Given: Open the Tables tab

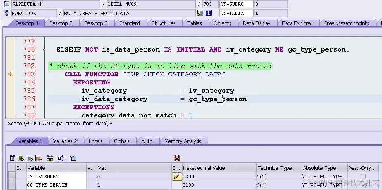Looking at the screenshot, I should click(195, 23).
